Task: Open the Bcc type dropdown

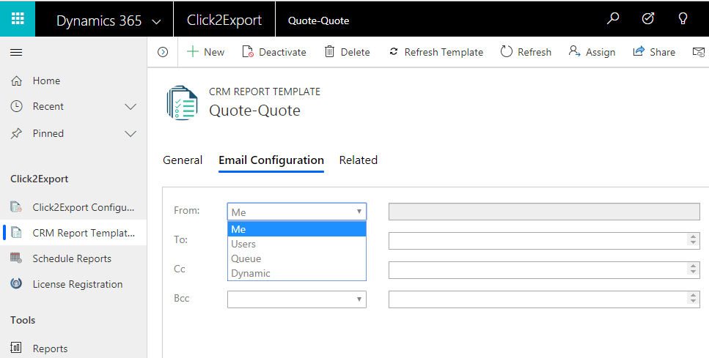Action: (x=297, y=299)
